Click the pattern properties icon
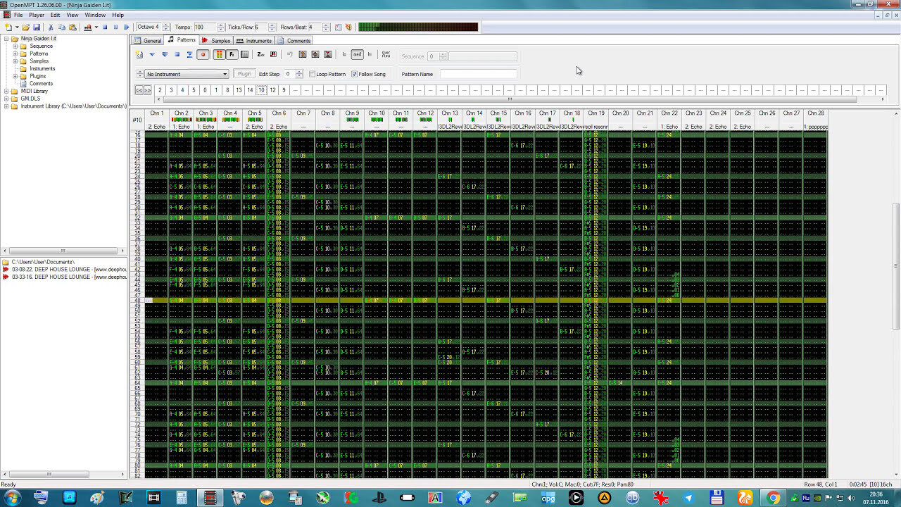This screenshot has width=901, height=507. click(302, 54)
